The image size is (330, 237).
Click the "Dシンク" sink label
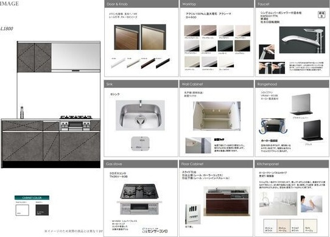click(x=115, y=94)
